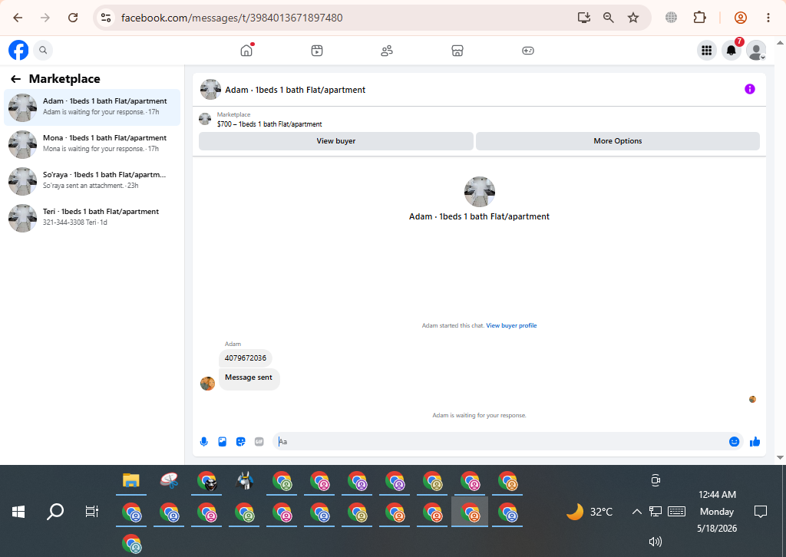
Task: Open Mona conversation in list
Action: (x=92, y=144)
